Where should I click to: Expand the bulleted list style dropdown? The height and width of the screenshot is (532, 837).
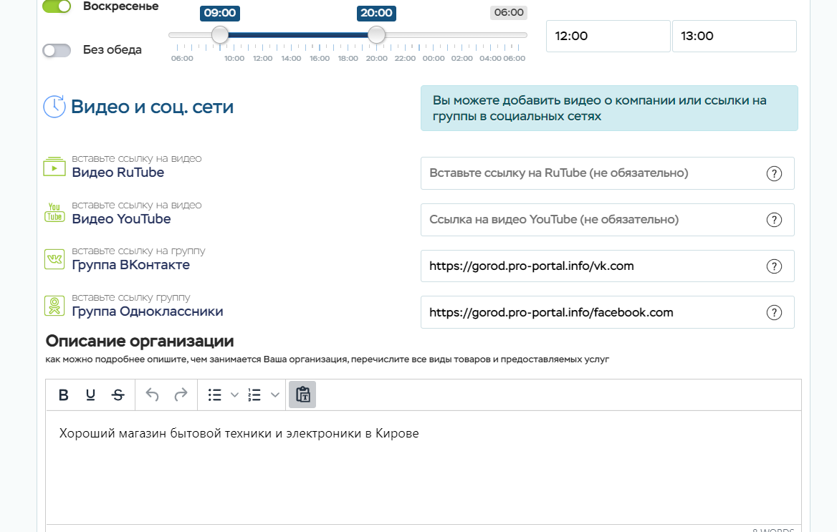click(234, 395)
